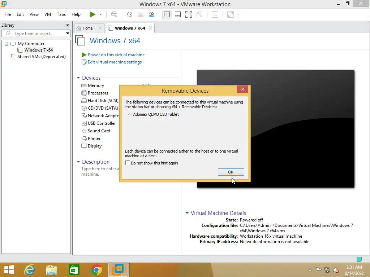Collapse the Devices section
The image size is (370, 277).
78,78
